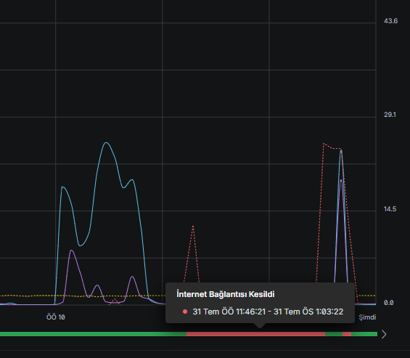Select the short red outage segment near the timeline end
This screenshot has width=410, height=358.
point(347,334)
